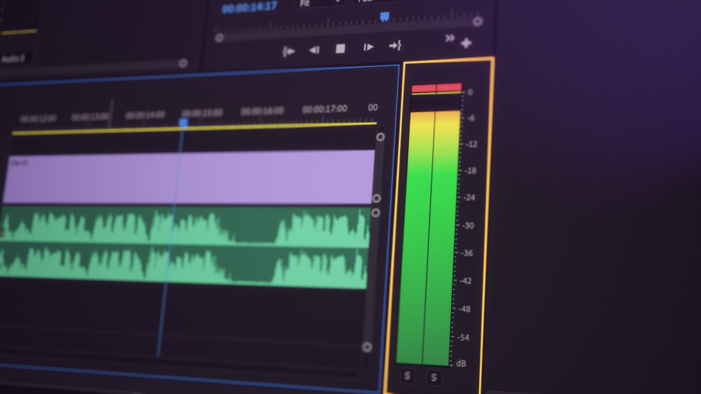The image size is (701, 394).
Task: Click the -30 dB meter scale label
Action: pos(467,226)
